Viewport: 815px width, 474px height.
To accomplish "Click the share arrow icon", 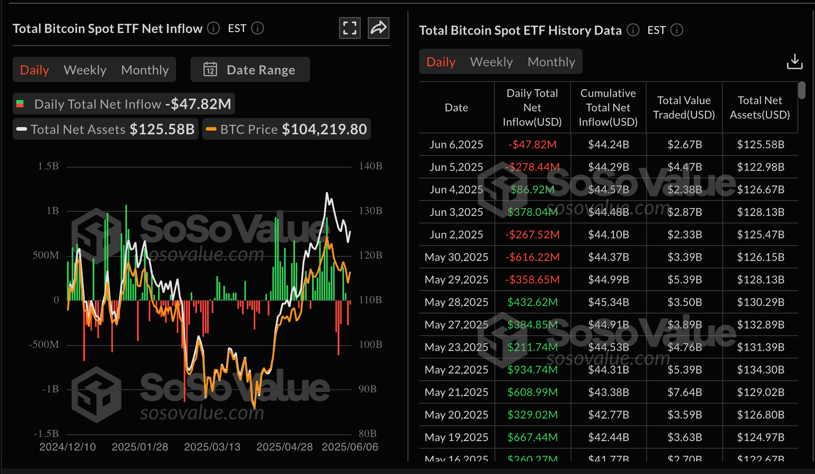I will tap(378, 28).
